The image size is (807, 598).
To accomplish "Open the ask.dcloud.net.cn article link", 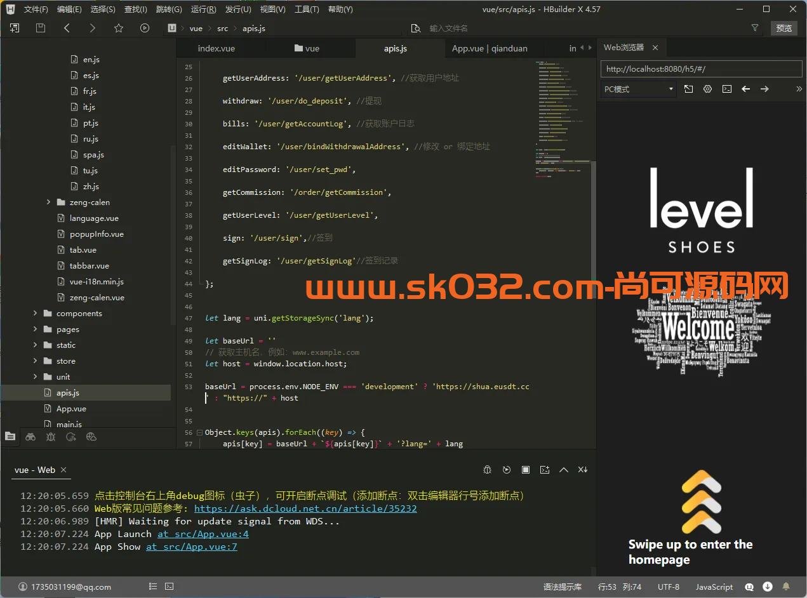I will (305, 508).
